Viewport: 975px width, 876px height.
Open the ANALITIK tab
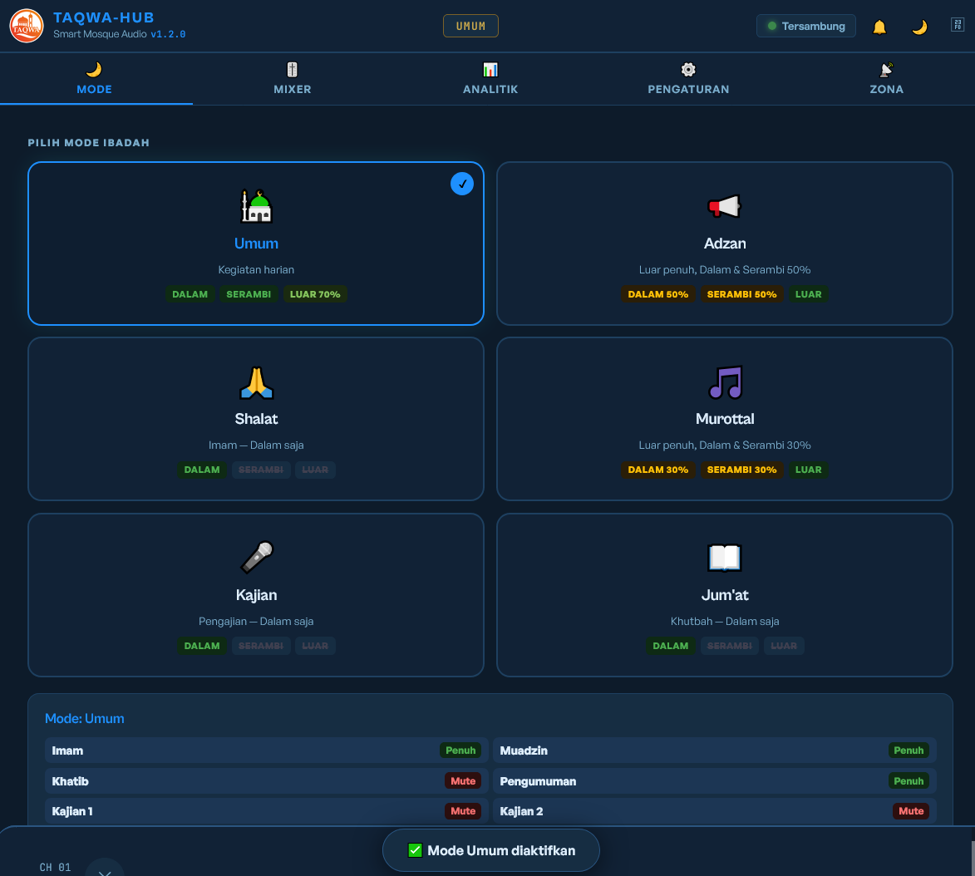[x=490, y=78]
